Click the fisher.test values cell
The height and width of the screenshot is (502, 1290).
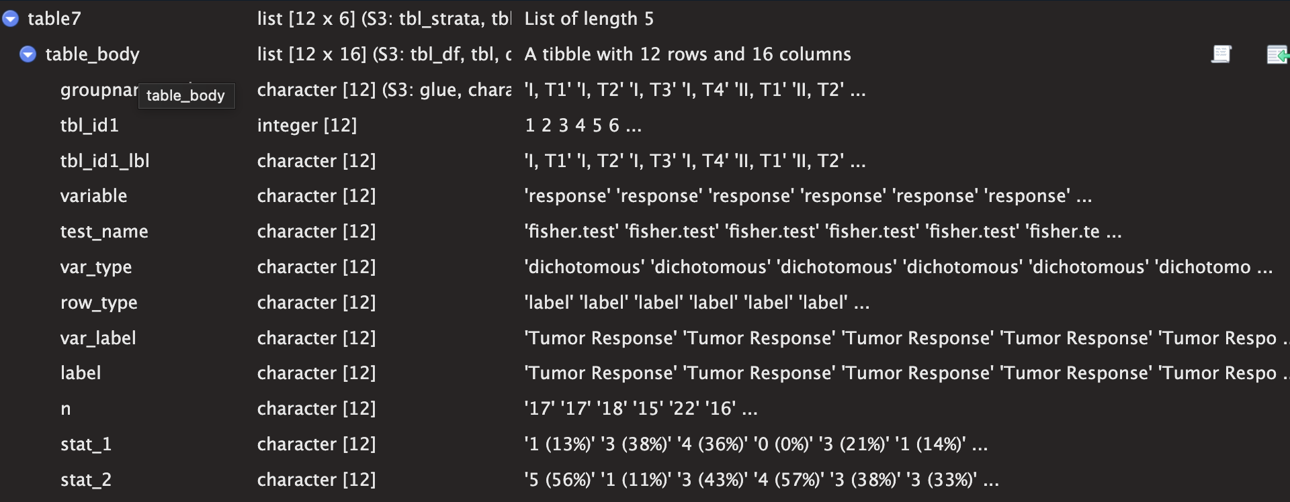tap(822, 232)
